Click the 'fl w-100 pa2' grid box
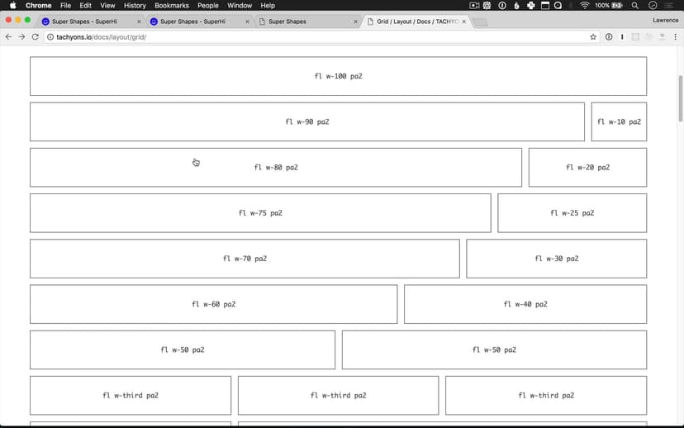This screenshot has height=428, width=684. click(338, 76)
